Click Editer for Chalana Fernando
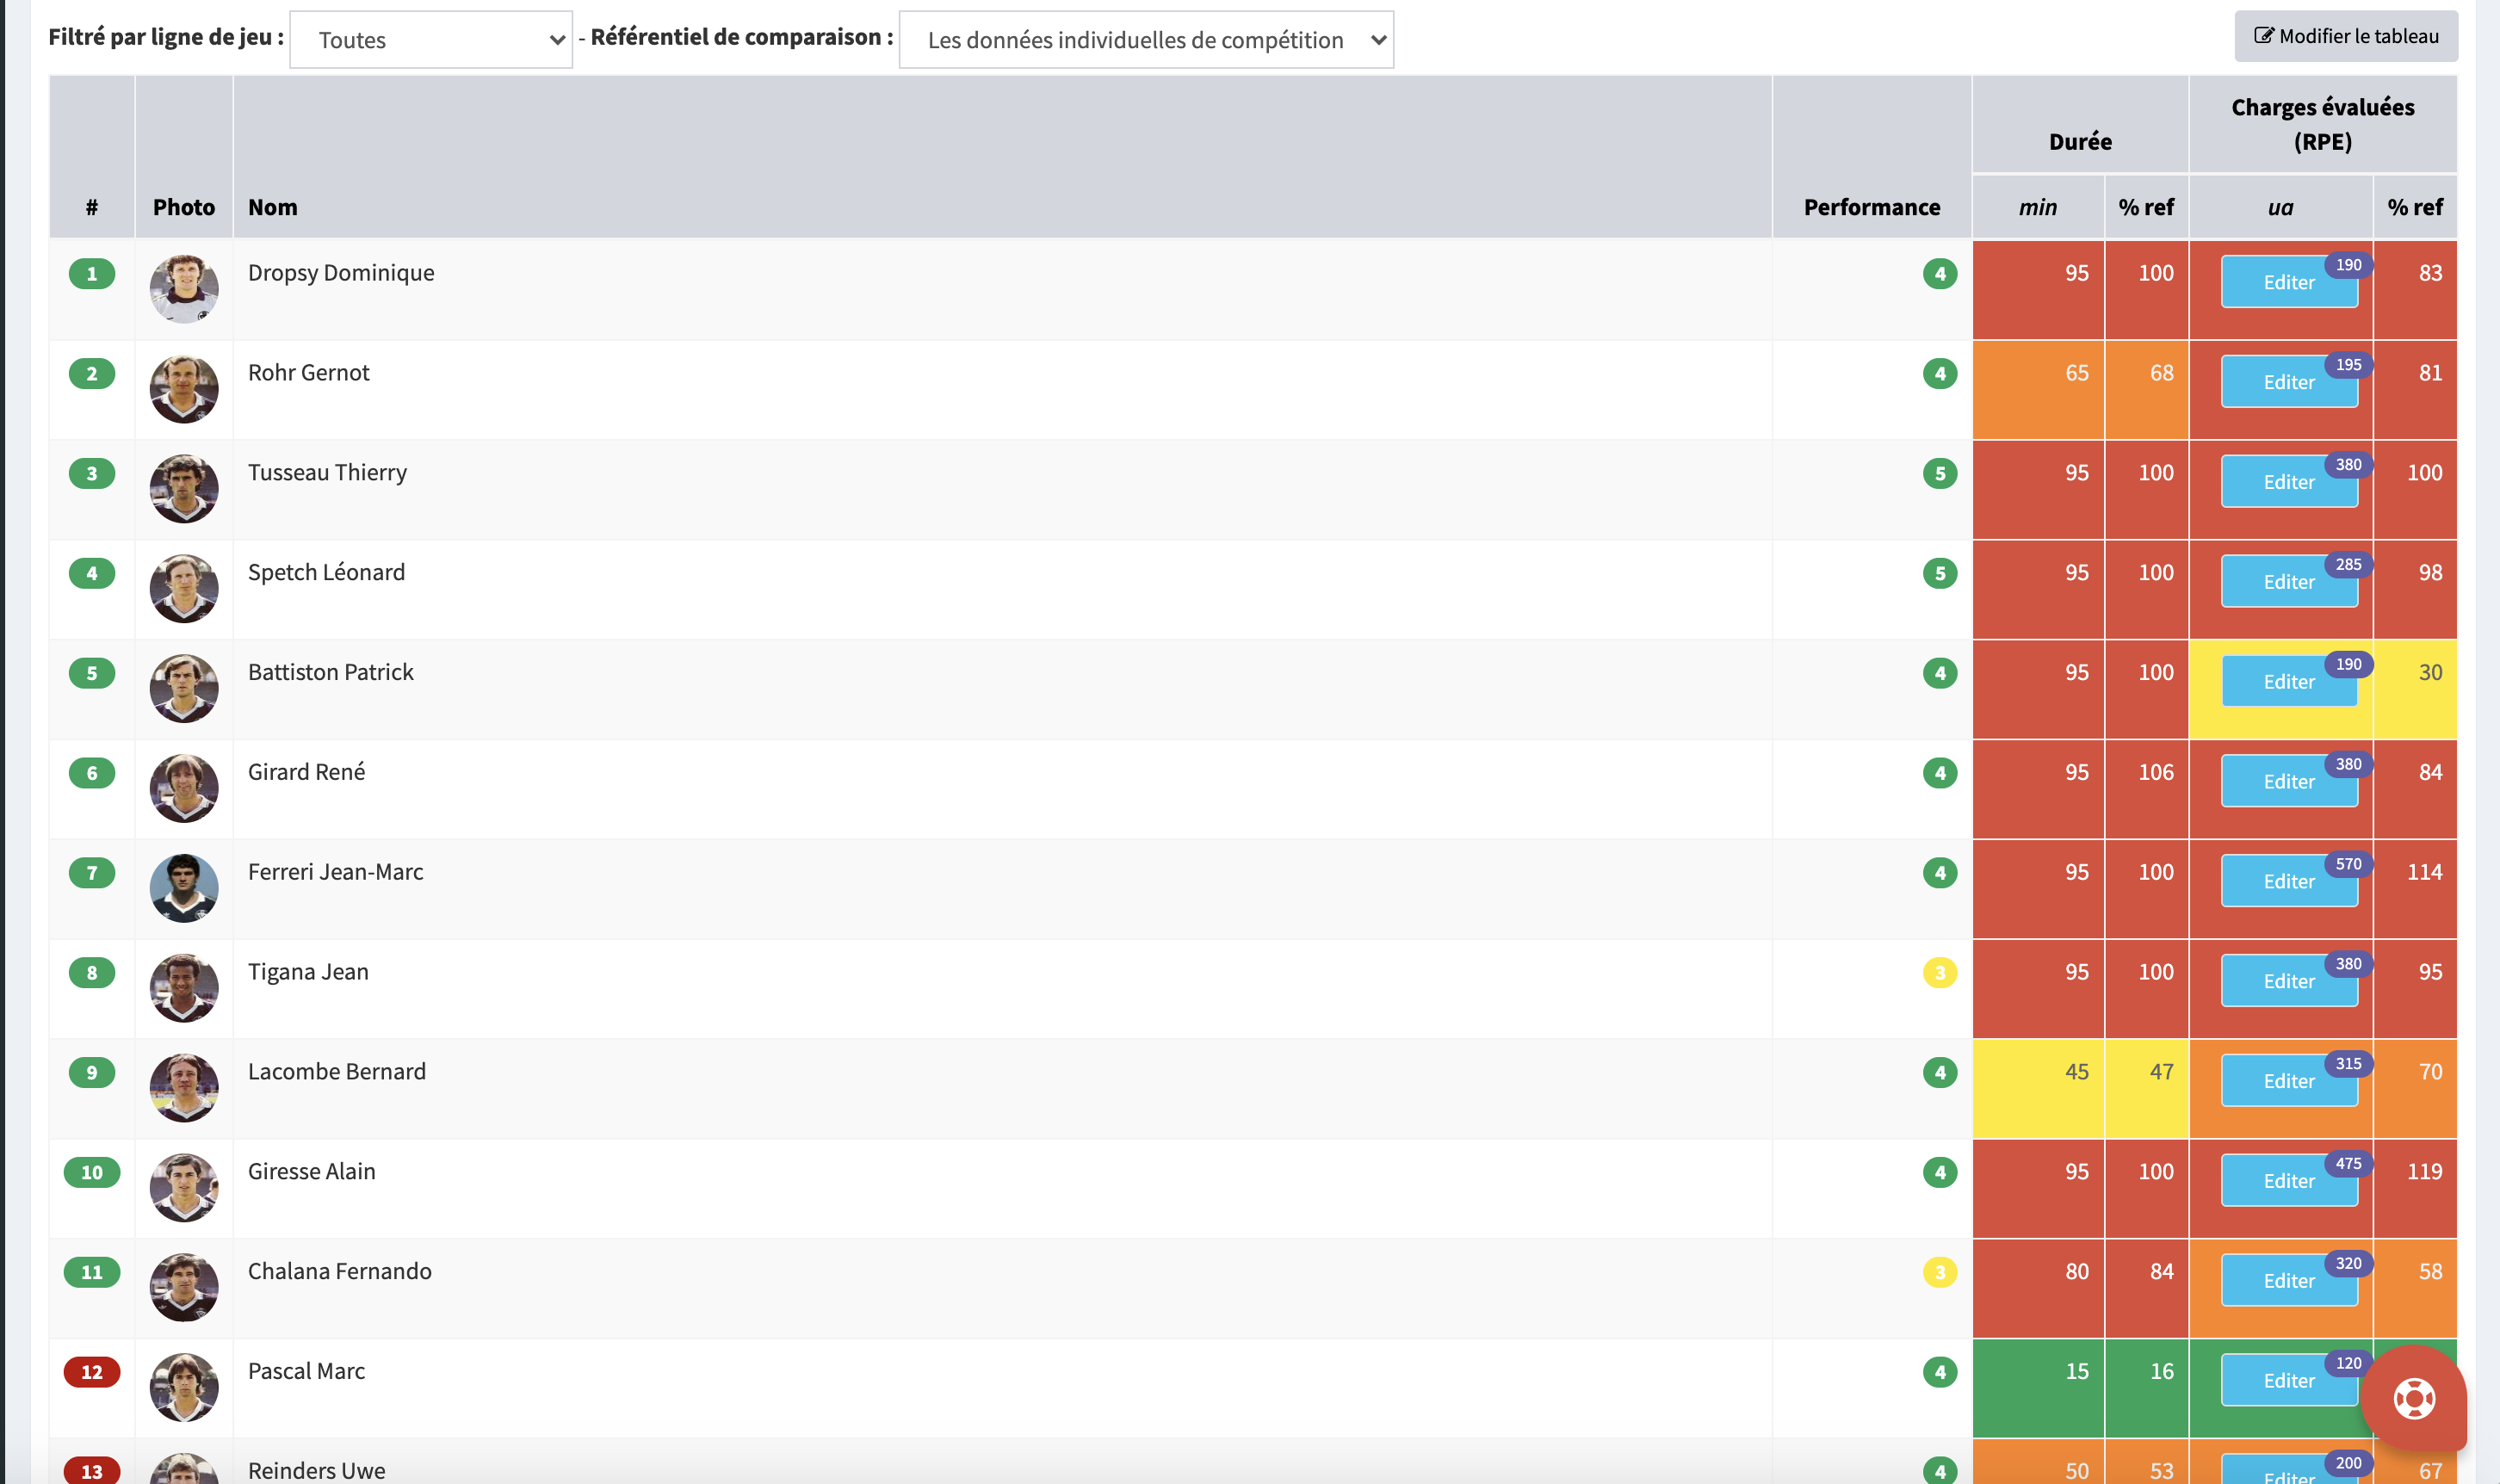This screenshot has width=2500, height=1484. point(2289,1281)
